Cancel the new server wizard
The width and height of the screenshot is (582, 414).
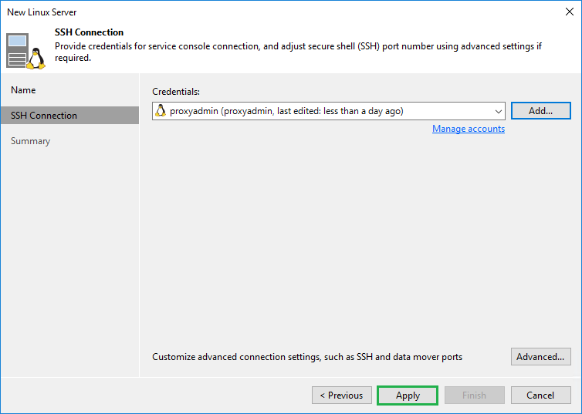540,395
